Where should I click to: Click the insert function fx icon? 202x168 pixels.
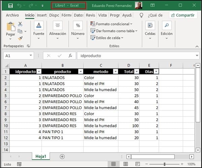(x=70, y=56)
